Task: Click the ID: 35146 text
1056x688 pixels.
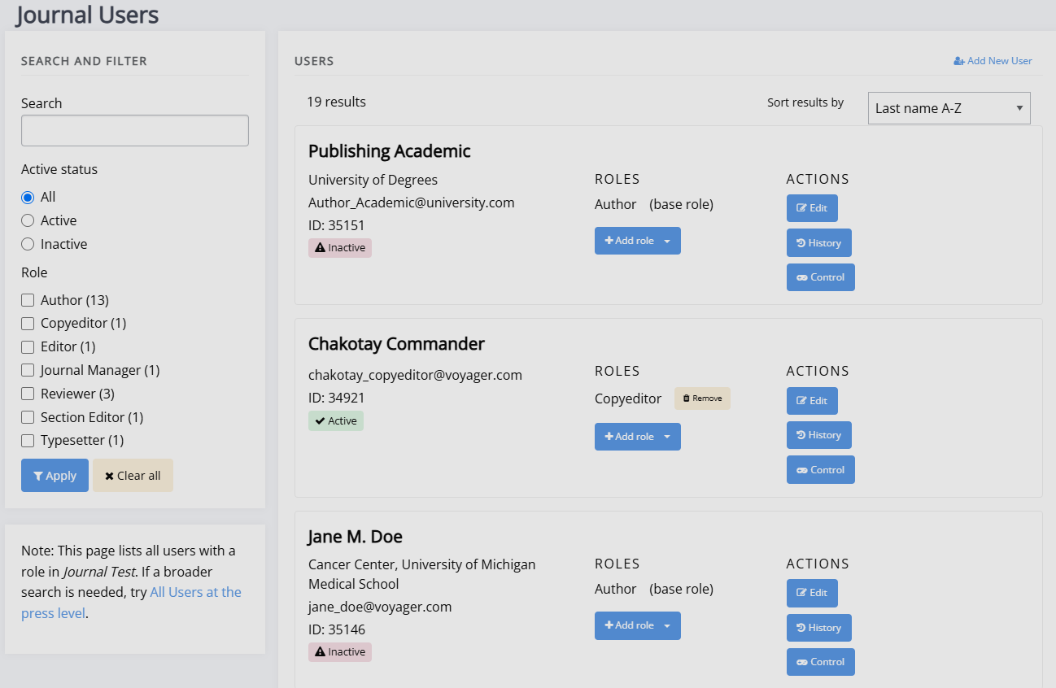Action: coord(337,629)
